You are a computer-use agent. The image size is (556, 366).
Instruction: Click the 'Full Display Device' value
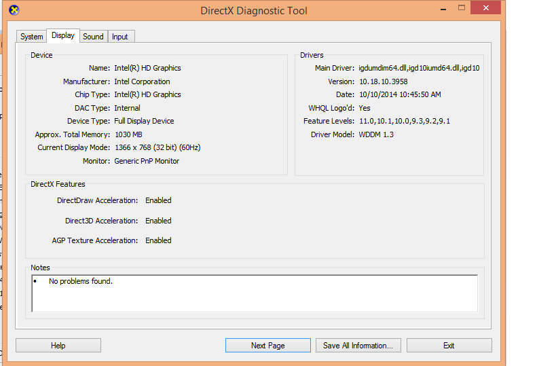144,122
